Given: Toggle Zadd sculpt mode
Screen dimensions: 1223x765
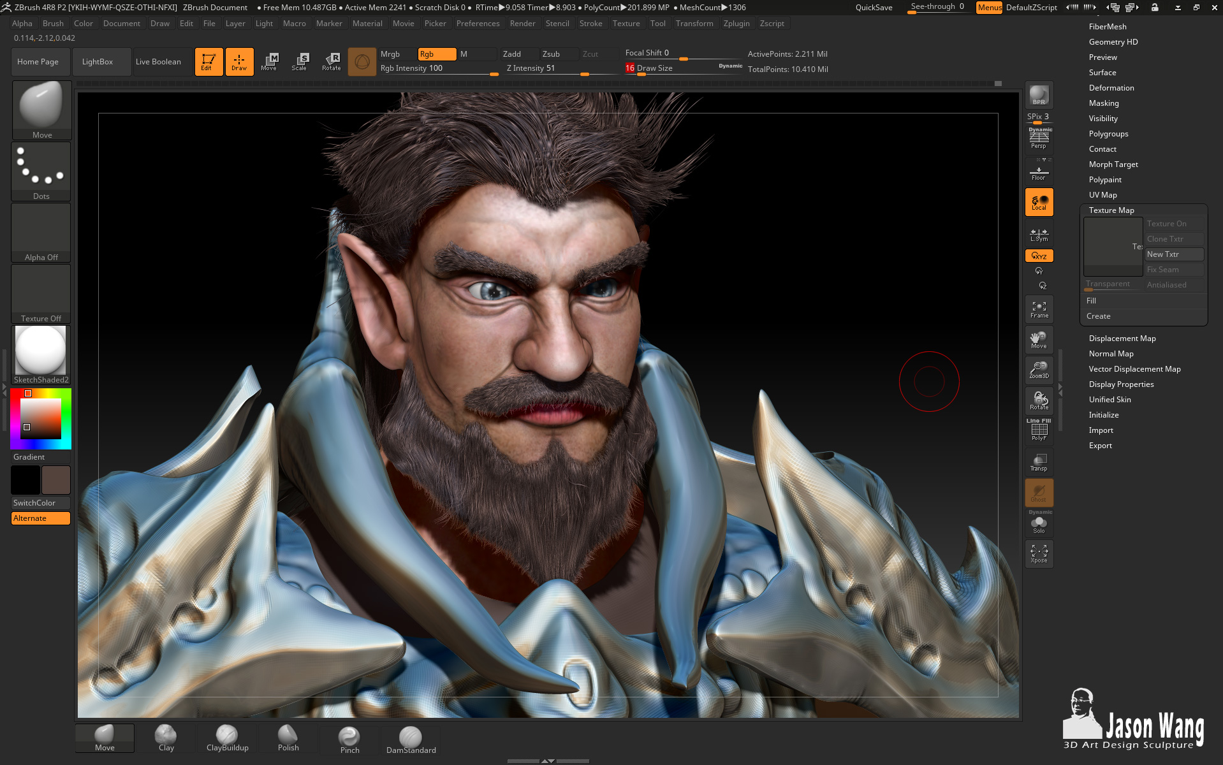Looking at the screenshot, I should click(519, 54).
